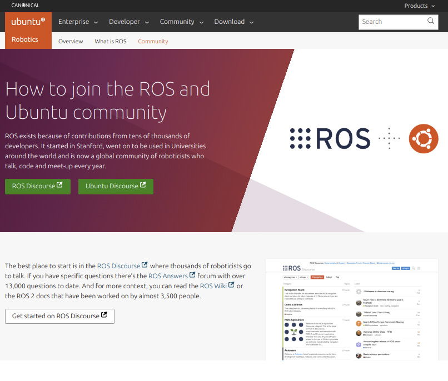Open the Download dropdown
Image resolution: width=448 pixels, height=381 pixels.
click(233, 21)
